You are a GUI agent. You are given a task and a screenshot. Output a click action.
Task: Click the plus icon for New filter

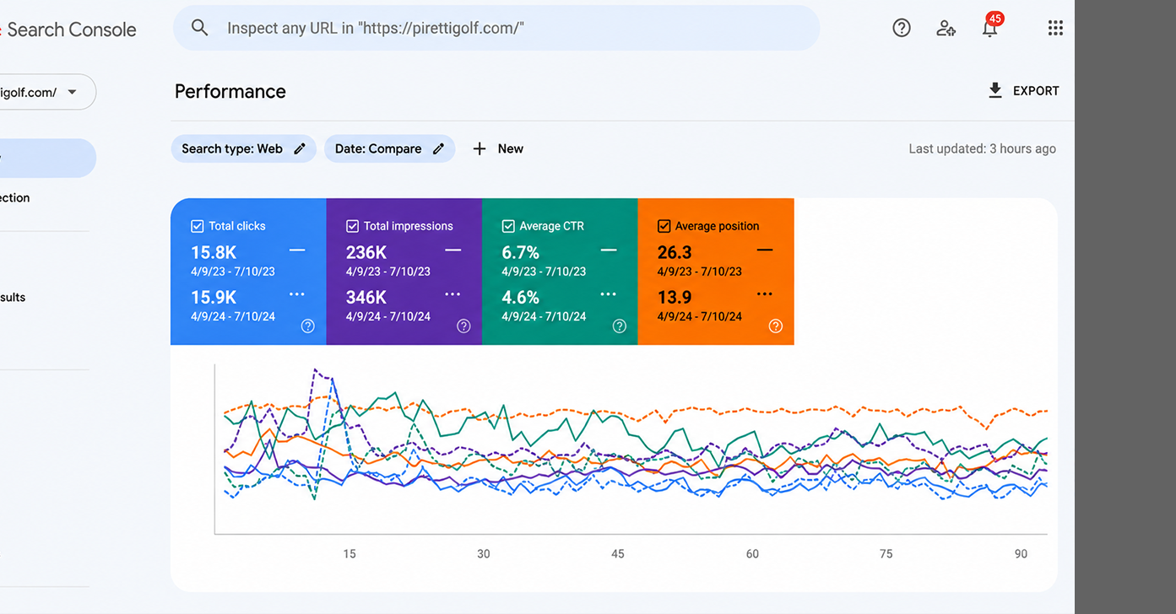[x=480, y=148]
